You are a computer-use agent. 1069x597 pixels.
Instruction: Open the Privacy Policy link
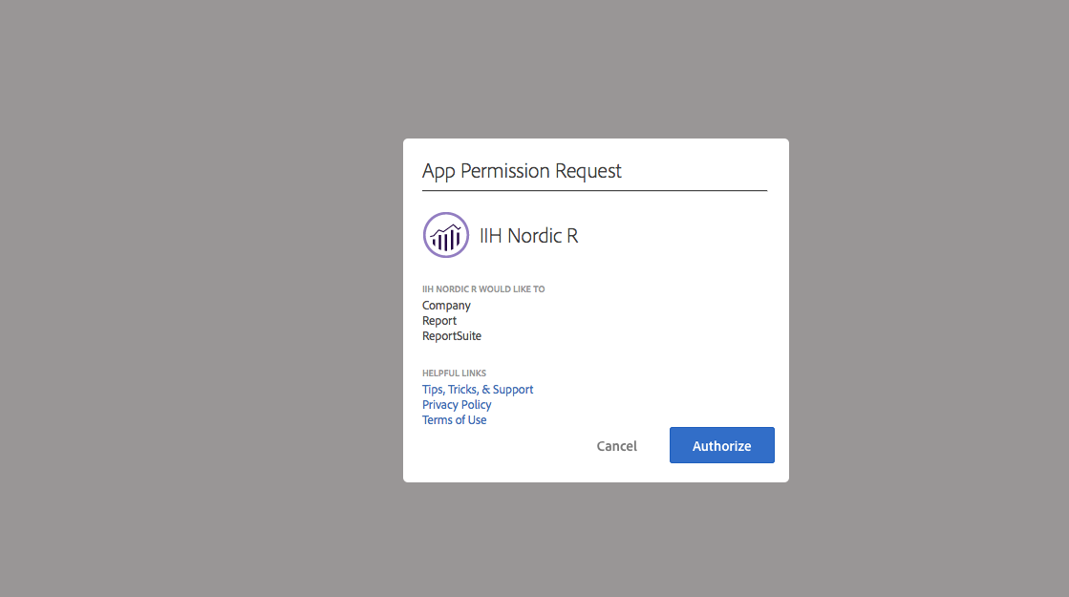click(x=456, y=404)
